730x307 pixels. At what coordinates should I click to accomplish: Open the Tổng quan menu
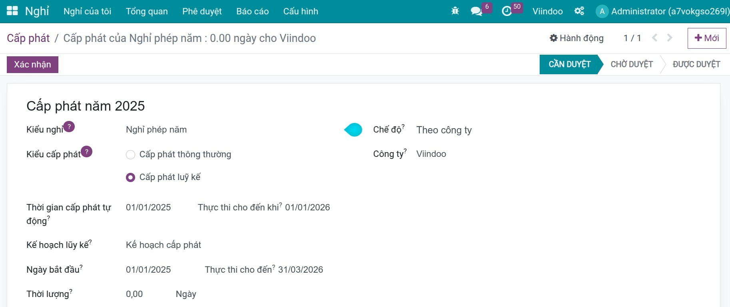tap(147, 11)
